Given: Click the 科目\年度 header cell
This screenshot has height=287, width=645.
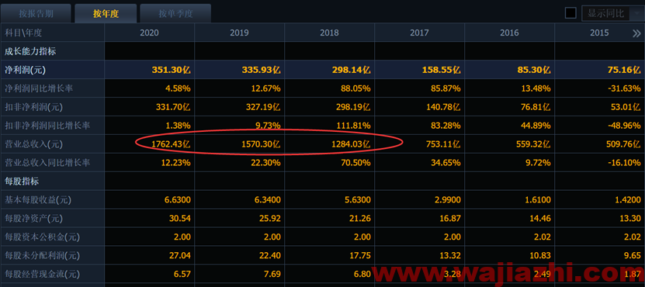Looking at the screenshot, I should pos(23,33).
